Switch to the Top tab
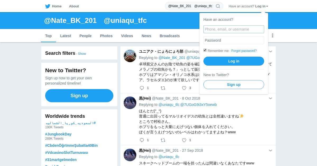The width and height of the screenshot is (317, 166). (x=48, y=36)
